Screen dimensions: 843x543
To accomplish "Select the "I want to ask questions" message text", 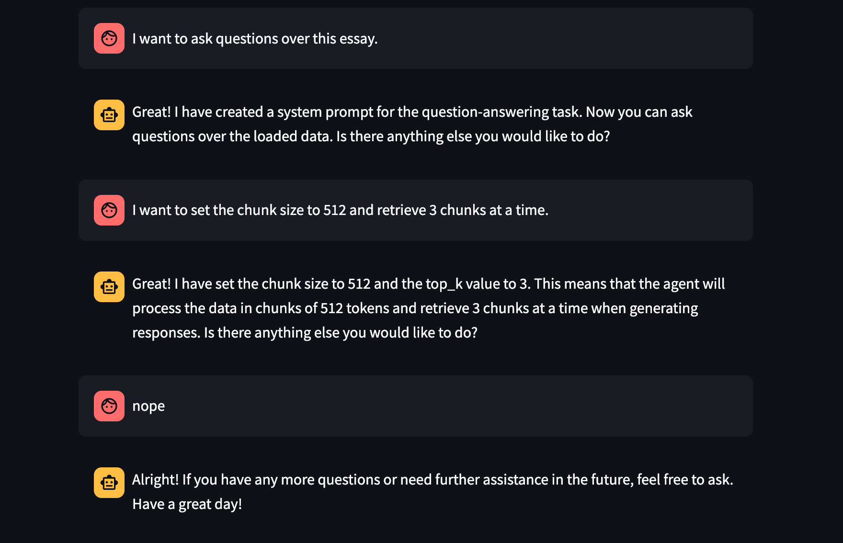I will point(255,39).
